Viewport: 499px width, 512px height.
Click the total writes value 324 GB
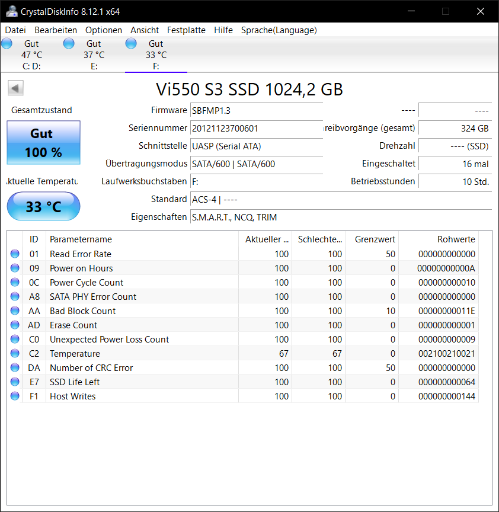tap(455, 129)
